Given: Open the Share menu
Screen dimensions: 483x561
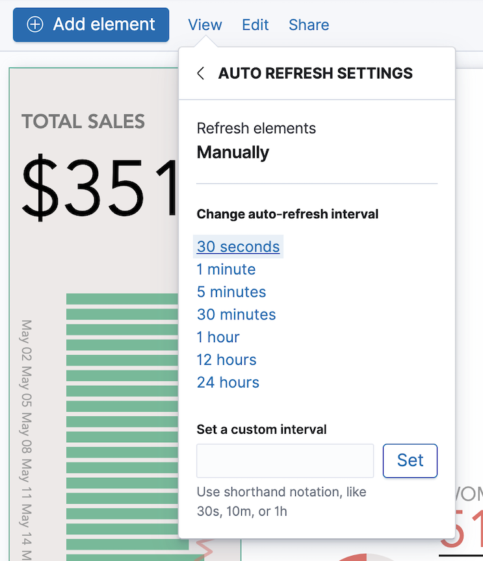Looking at the screenshot, I should pyautogui.click(x=309, y=25).
